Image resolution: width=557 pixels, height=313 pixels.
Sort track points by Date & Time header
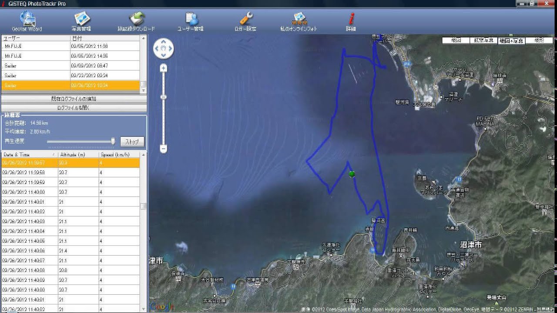pyautogui.click(x=30, y=155)
